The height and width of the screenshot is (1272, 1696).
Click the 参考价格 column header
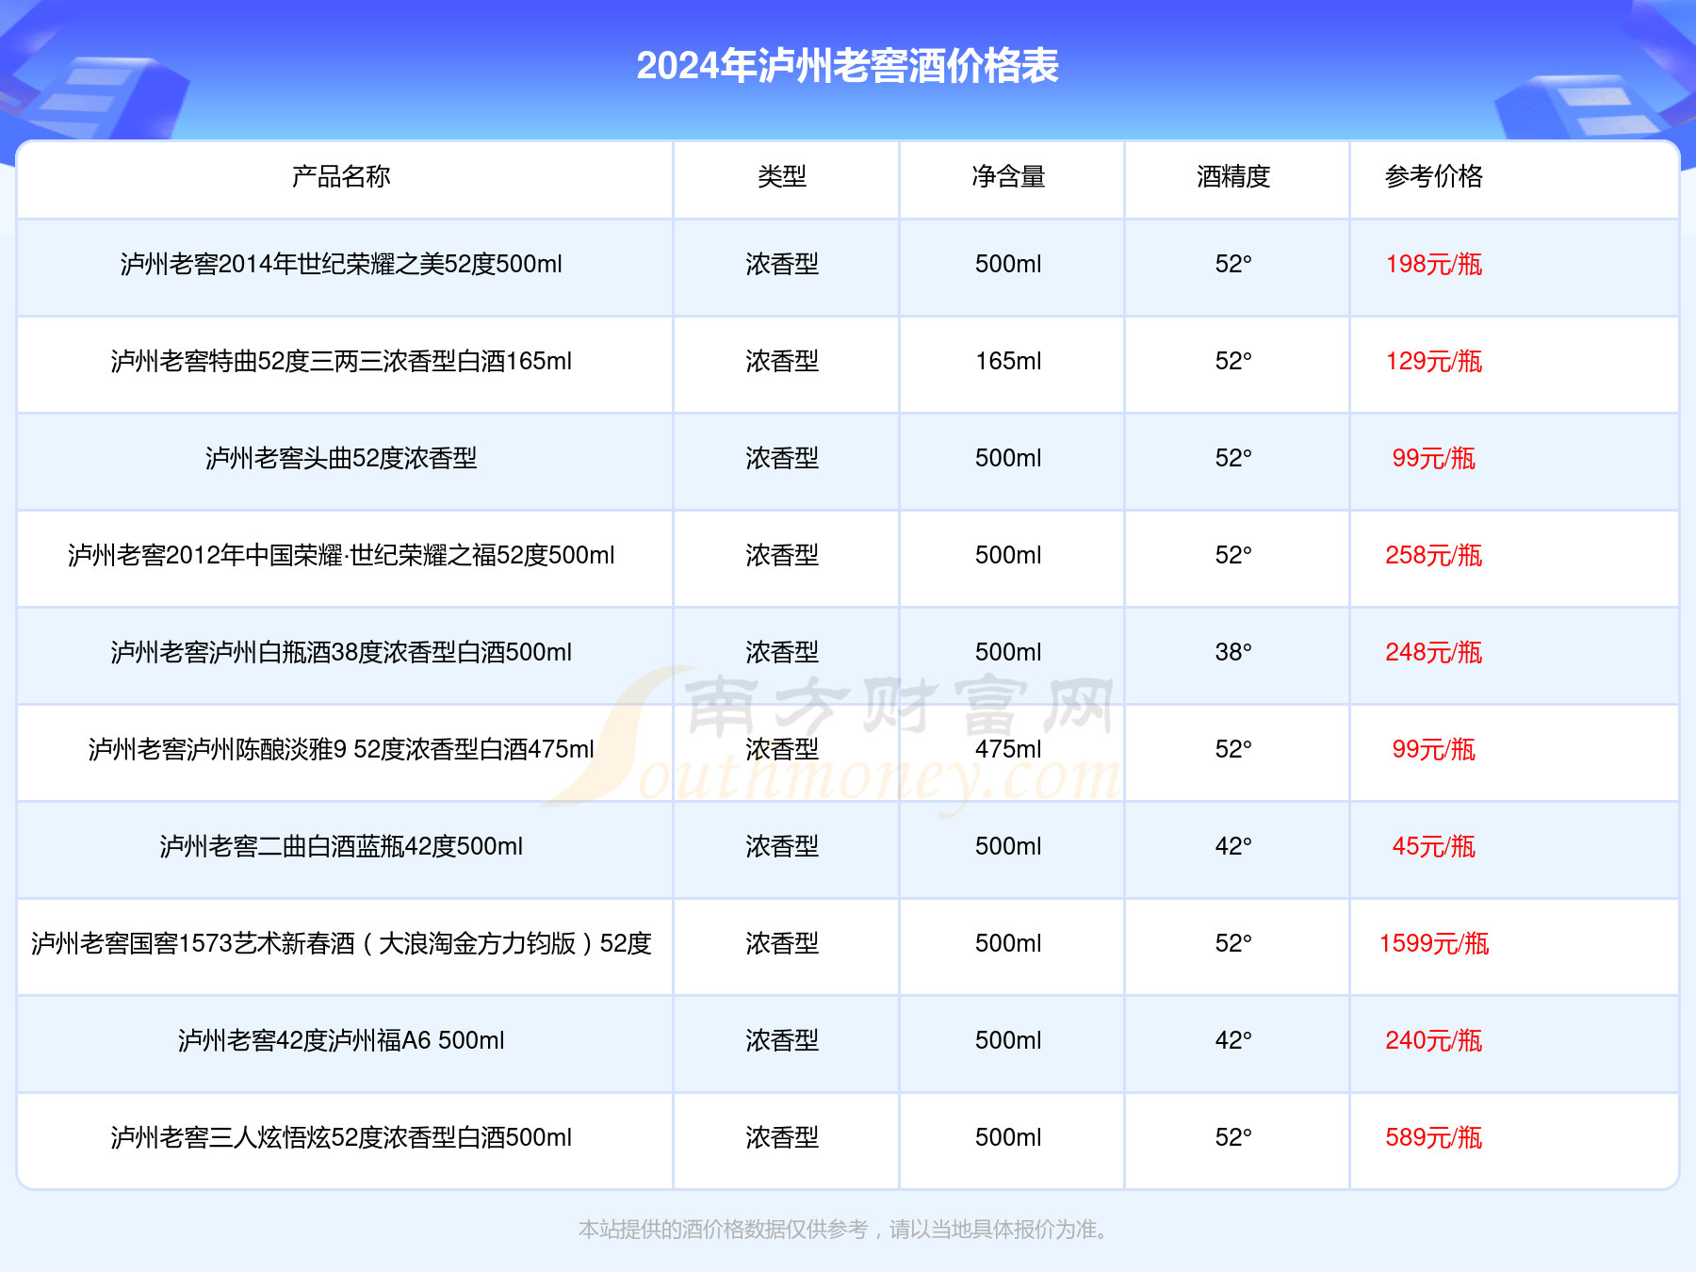coord(1434,176)
